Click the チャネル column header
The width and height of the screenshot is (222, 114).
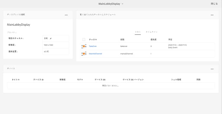[x=93, y=39]
